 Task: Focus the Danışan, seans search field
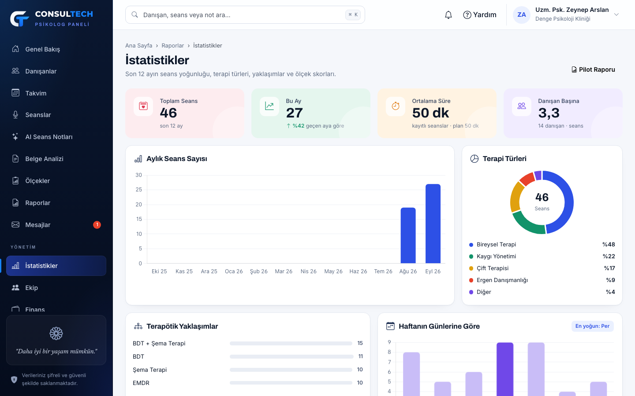(245, 15)
